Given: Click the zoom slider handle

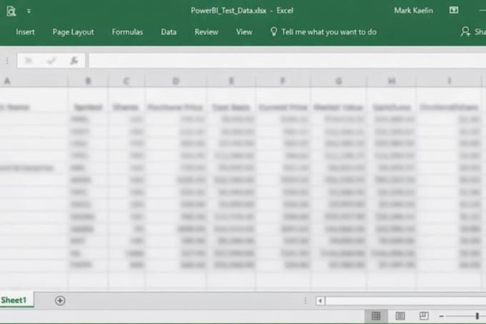Looking at the screenshot, I should (477, 316).
